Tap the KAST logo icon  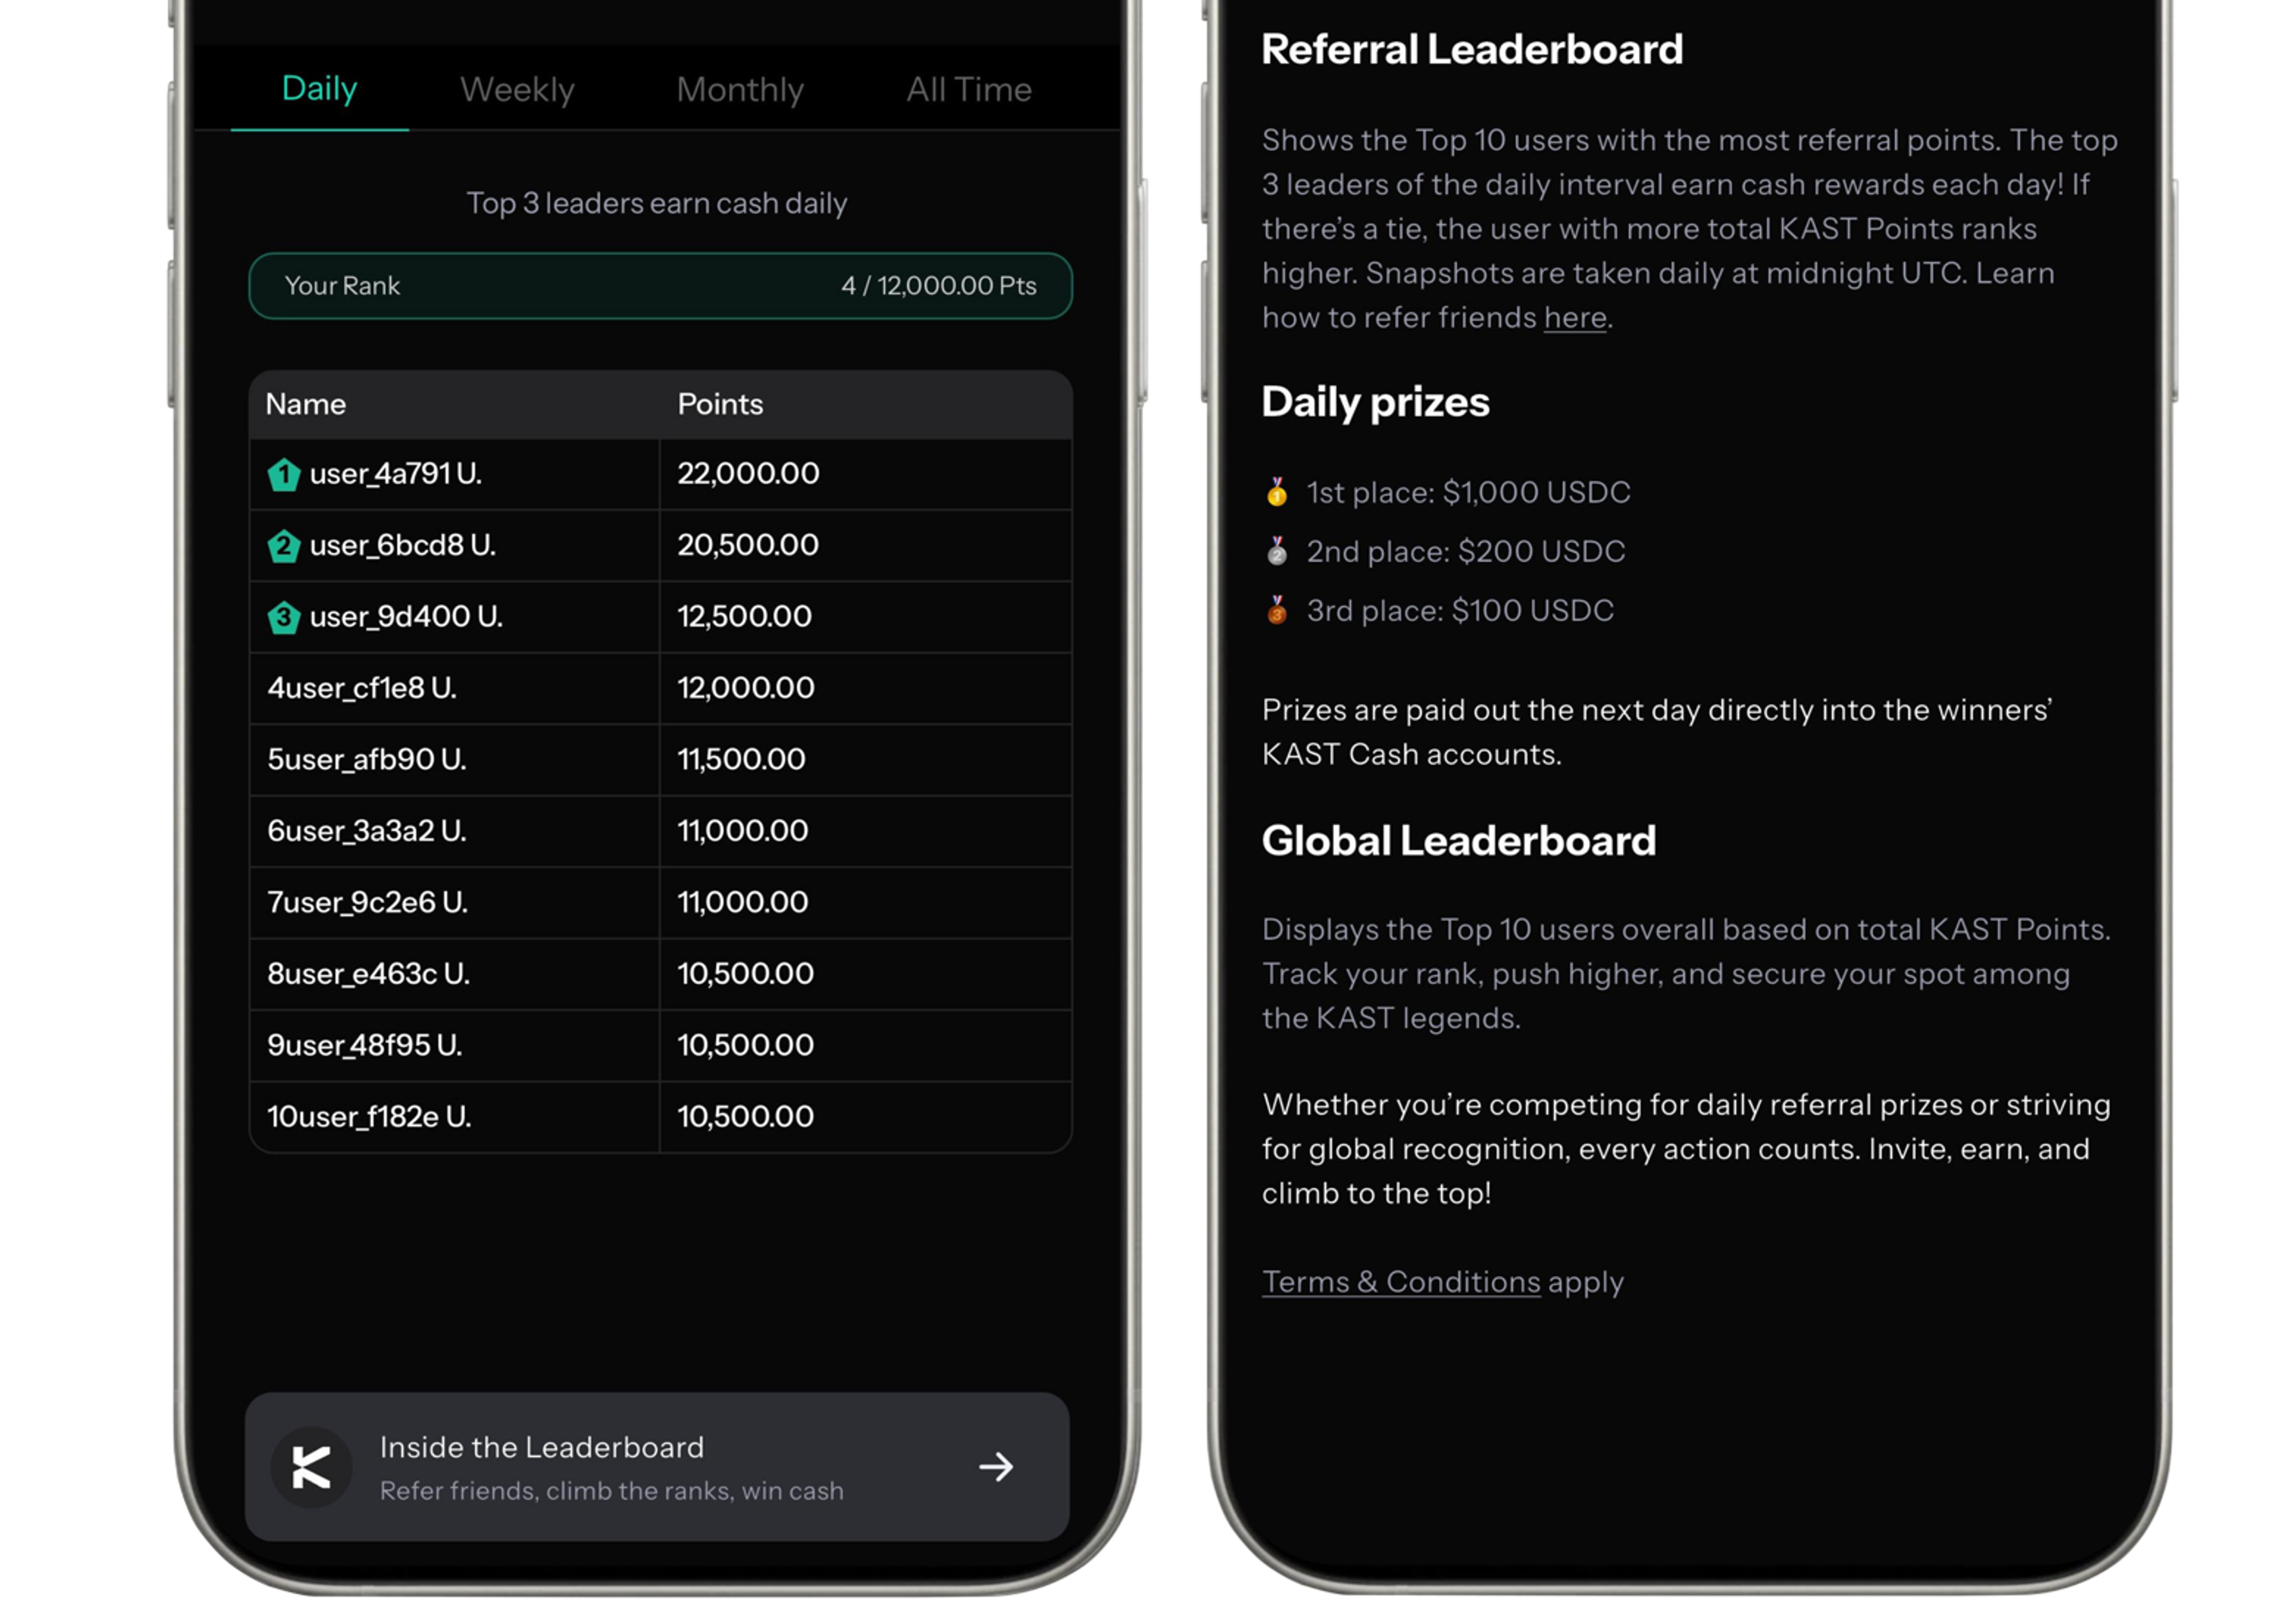click(x=311, y=1467)
